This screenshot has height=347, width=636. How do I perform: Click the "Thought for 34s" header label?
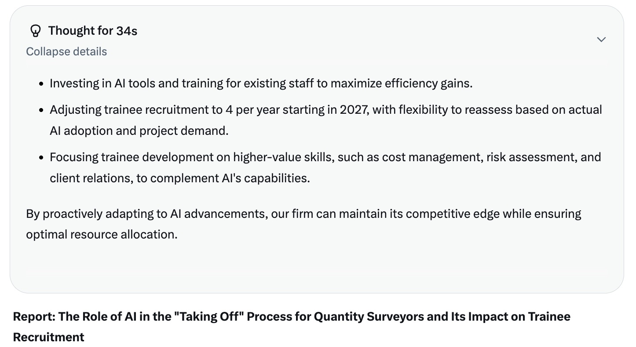pos(93,31)
